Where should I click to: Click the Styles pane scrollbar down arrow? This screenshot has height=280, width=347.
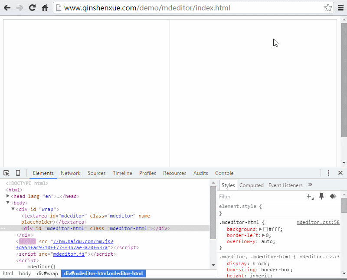click(x=344, y=273)
